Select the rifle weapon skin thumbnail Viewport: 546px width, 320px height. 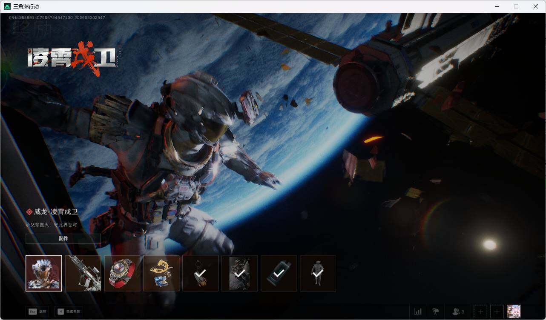point(83,273)
